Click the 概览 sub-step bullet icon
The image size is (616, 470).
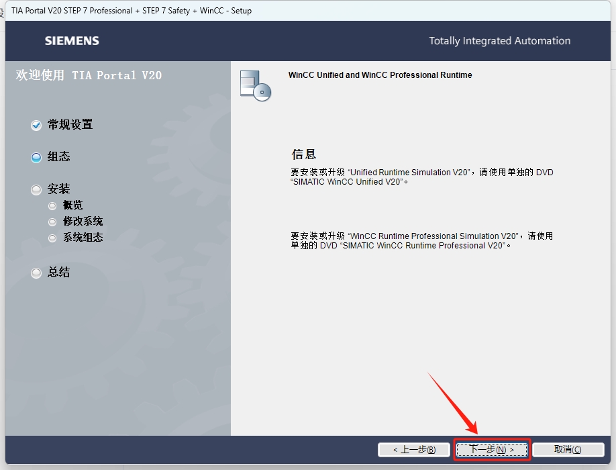tap(52, 205)
